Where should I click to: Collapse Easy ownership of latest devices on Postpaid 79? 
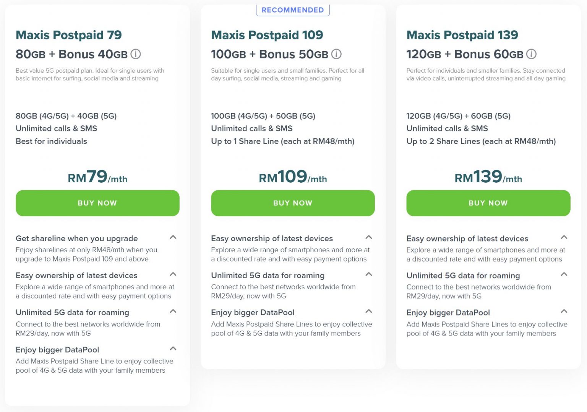pos(173,274)
